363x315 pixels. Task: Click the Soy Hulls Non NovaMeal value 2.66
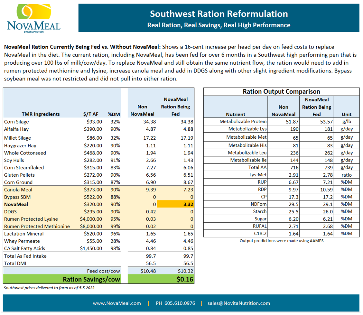pyautogui.click(x=151, y=160)
